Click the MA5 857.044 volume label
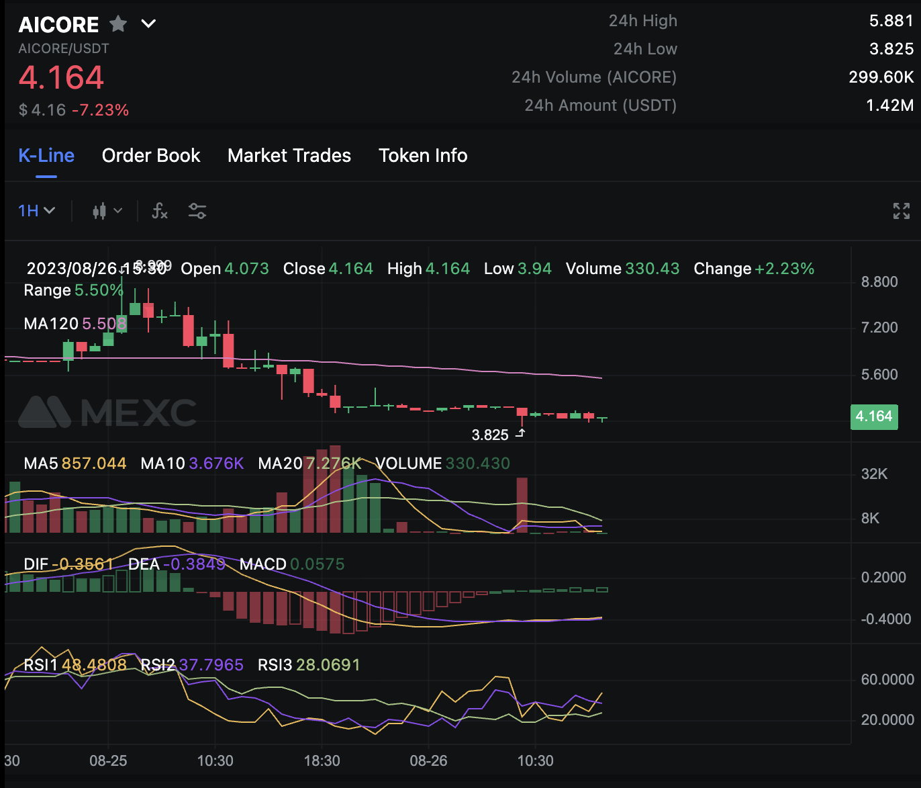This screenshot has height=788, width=921. [x=75, y=464]
